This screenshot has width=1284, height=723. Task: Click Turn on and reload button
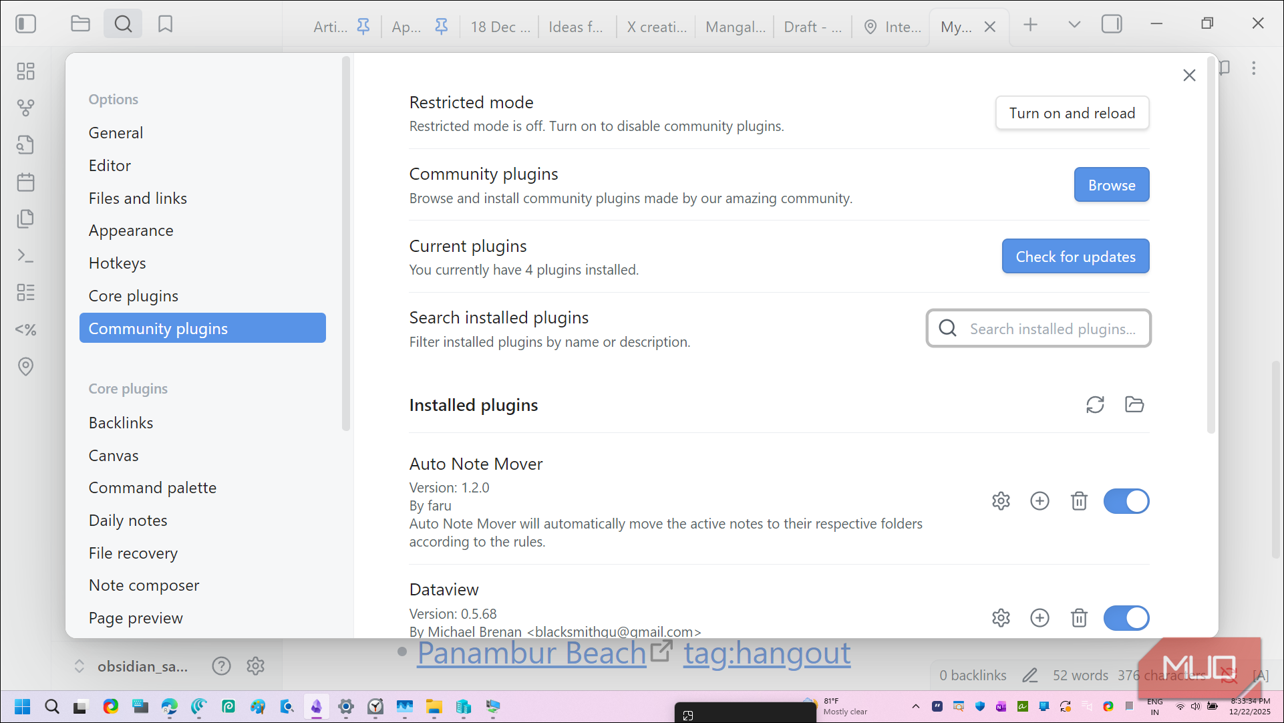coord(1072,113)
